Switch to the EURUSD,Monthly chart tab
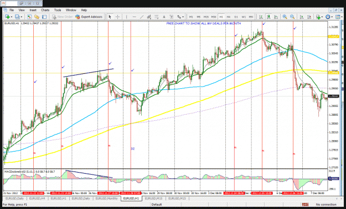 coord(107,199)
